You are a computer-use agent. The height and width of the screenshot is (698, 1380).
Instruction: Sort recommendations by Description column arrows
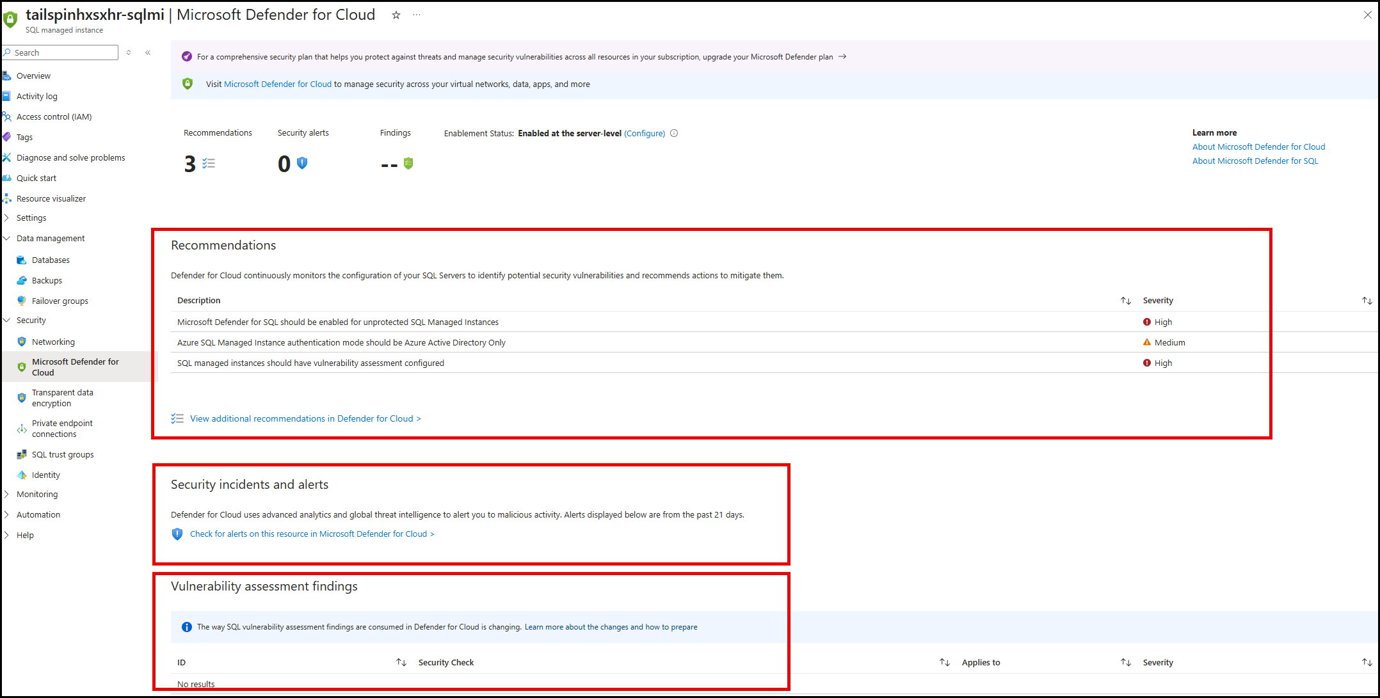click(1125, 301)
